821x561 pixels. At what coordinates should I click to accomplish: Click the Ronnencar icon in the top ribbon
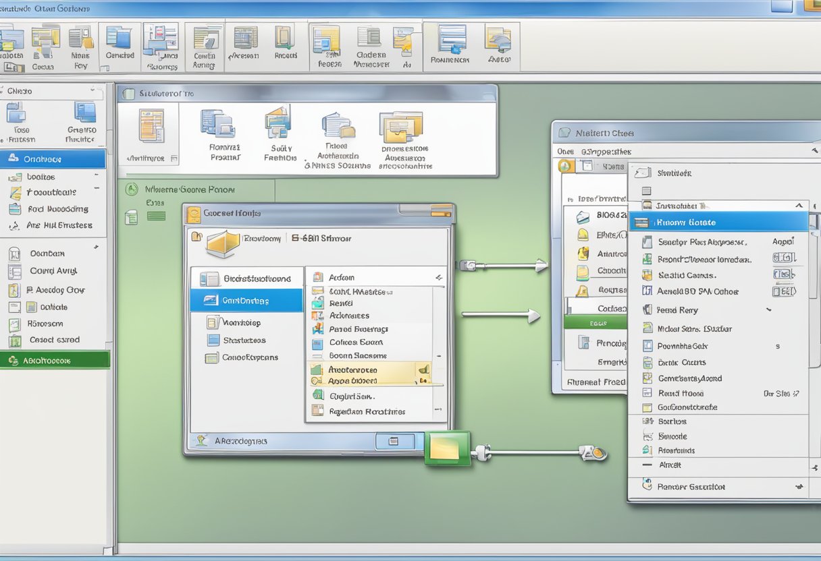click(452, 39)
